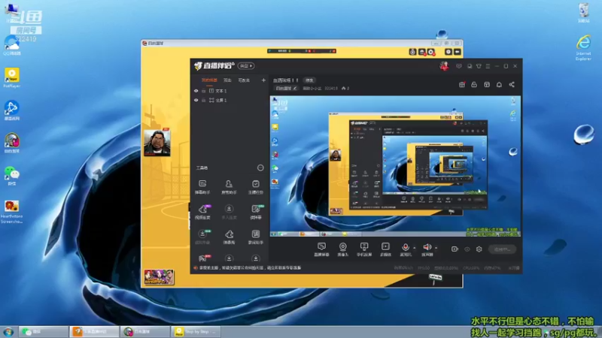Open the Windows Start button
Image resolution: width=602 pixels, height=338 pixels.
point(8,331)
